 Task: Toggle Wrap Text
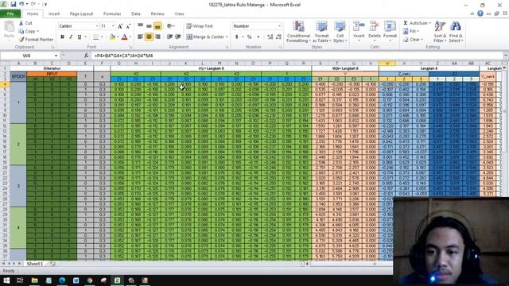[200, 26]
